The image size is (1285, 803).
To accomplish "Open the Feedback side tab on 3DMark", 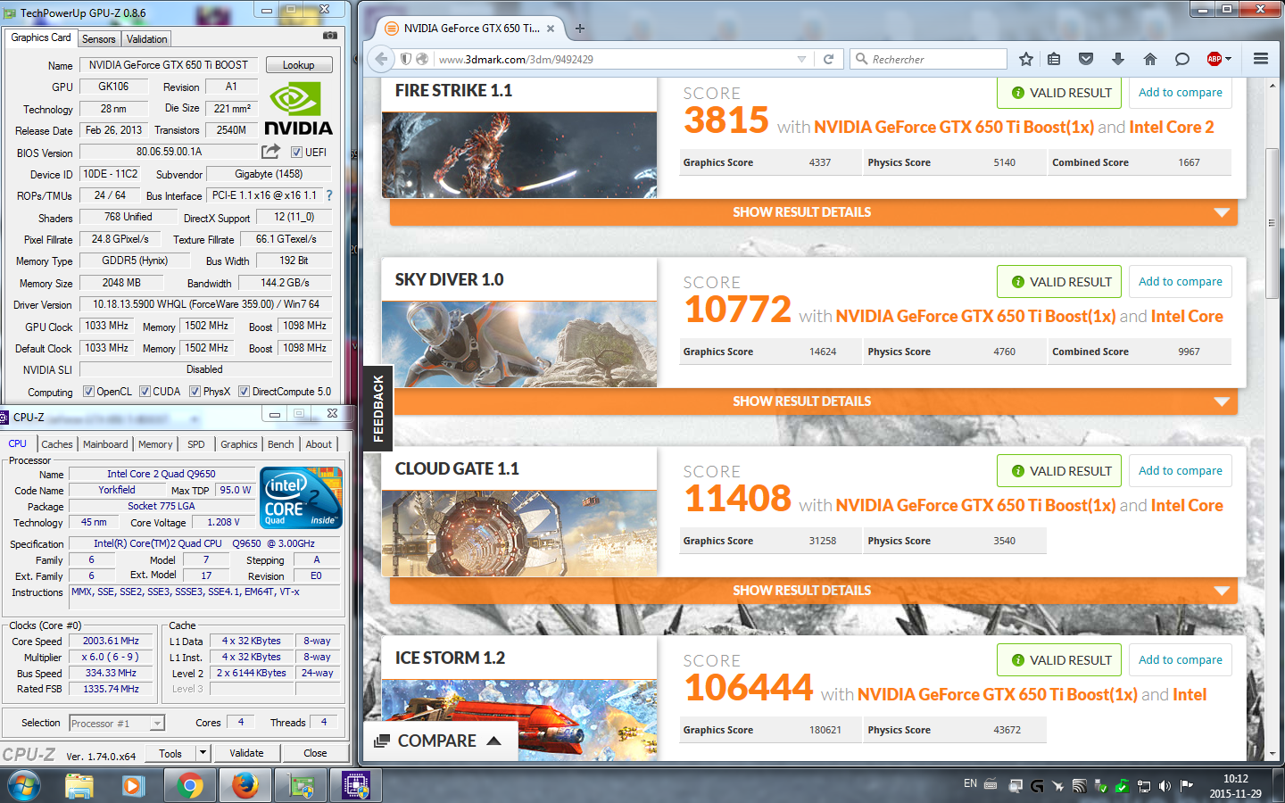I will point(378,408).
